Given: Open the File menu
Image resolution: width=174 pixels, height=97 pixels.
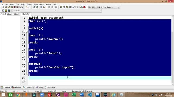Looking at the screenshot, I should pyautogui.click(x=2, y=4).
